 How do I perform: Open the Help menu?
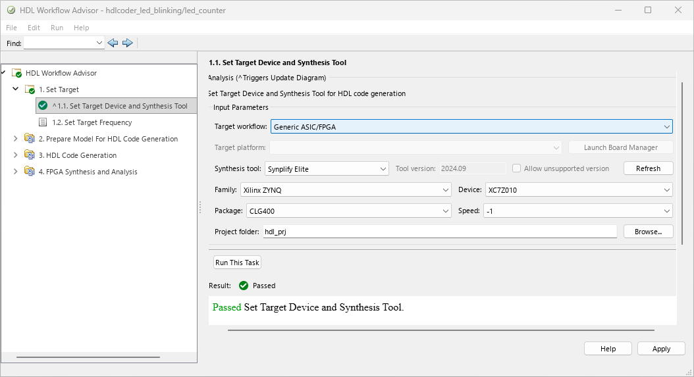point(82,28)
